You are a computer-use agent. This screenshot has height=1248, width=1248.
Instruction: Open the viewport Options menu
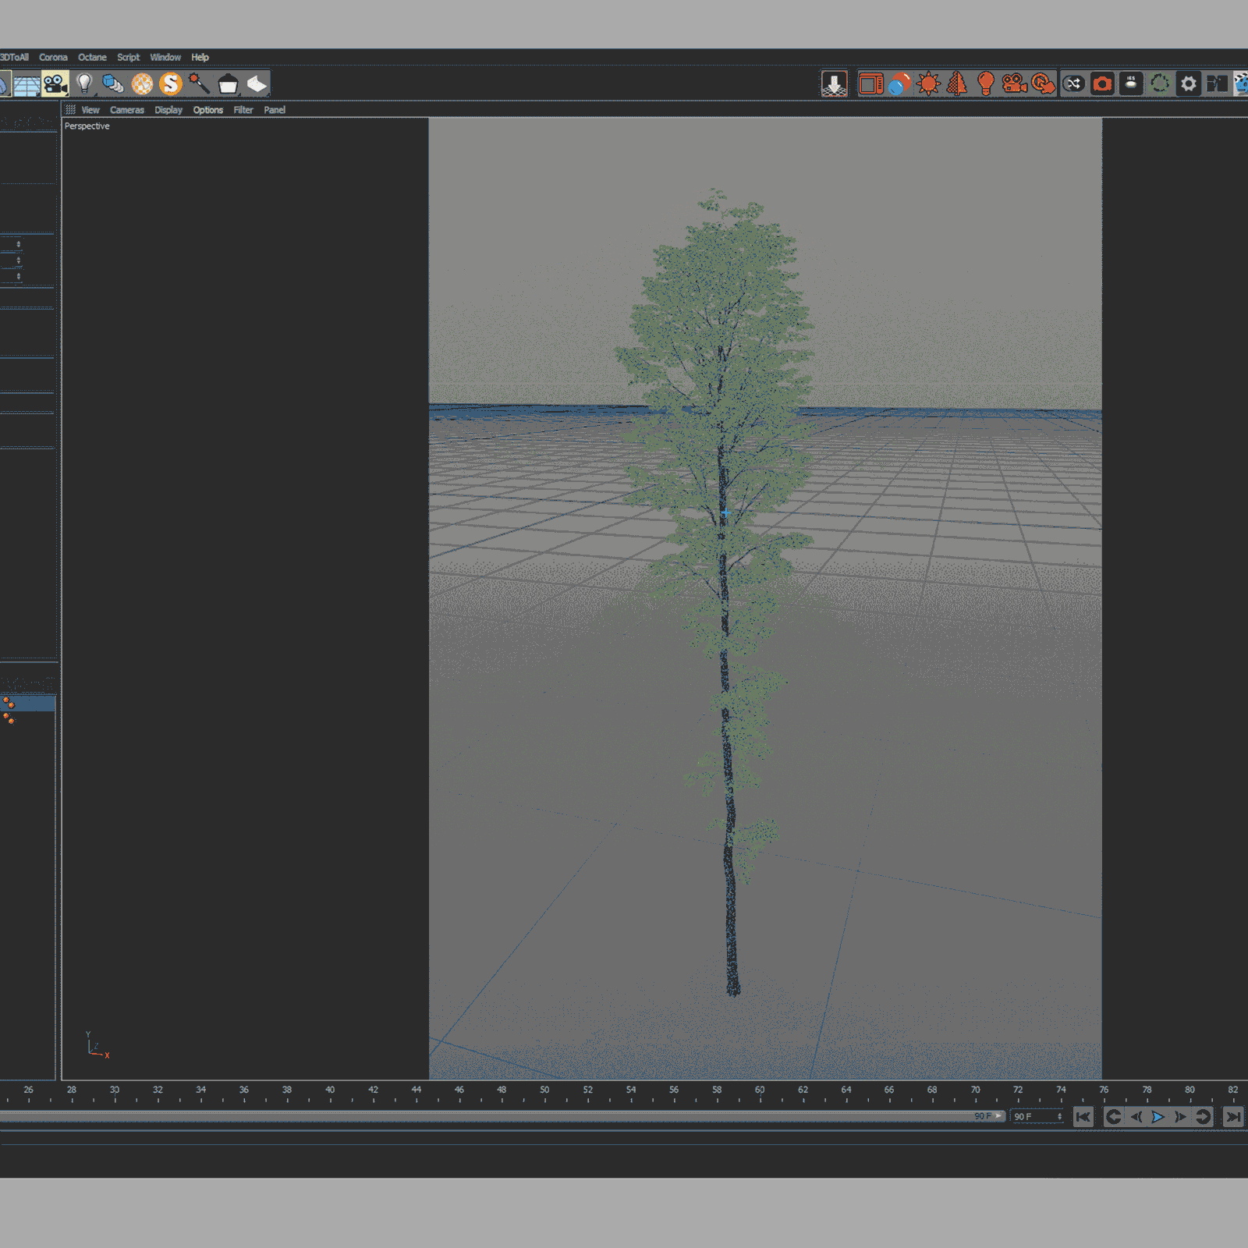tap(208, 110)
